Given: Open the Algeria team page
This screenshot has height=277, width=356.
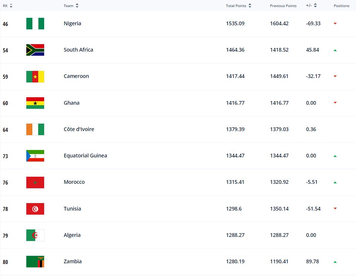Looking at the screenshot, I should click(x=72, y=235).
